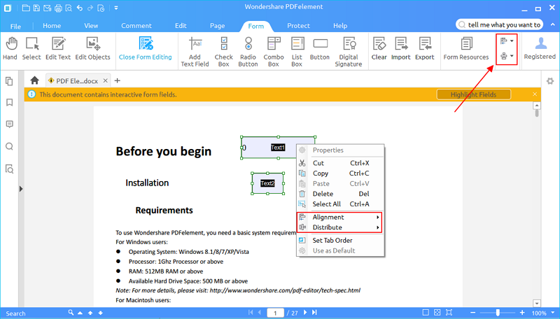Expand Distribute submenu in context menu
This screenshot has height=319, width=560.
coord(339,227)
